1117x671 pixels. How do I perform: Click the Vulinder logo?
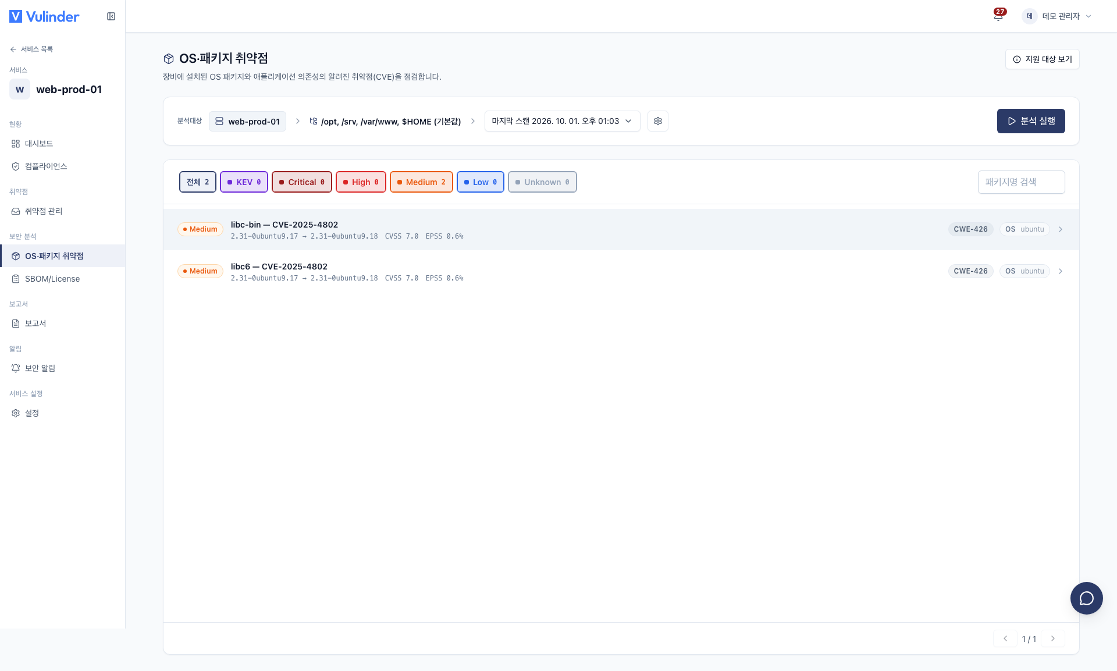[44, 16]
